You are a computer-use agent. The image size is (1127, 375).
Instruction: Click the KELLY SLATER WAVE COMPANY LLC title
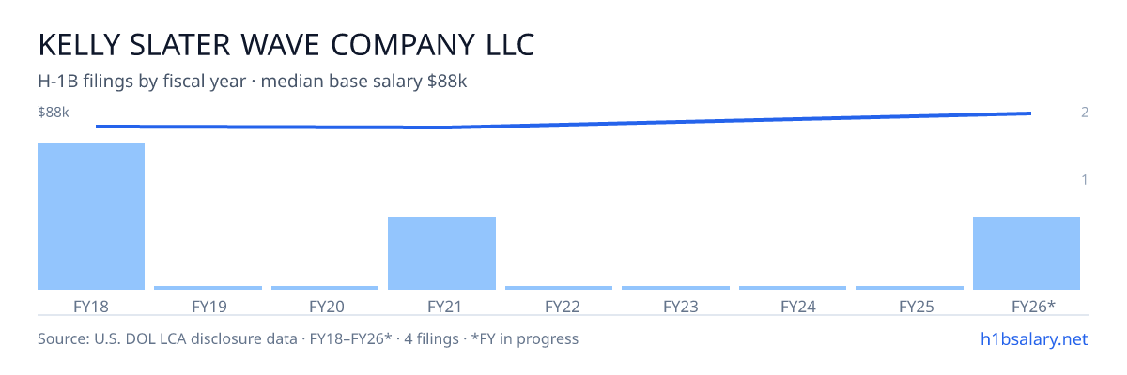tap(286, 44)
